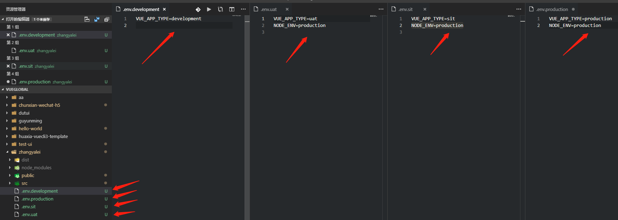Expand the aa folder

pos(7,97)
